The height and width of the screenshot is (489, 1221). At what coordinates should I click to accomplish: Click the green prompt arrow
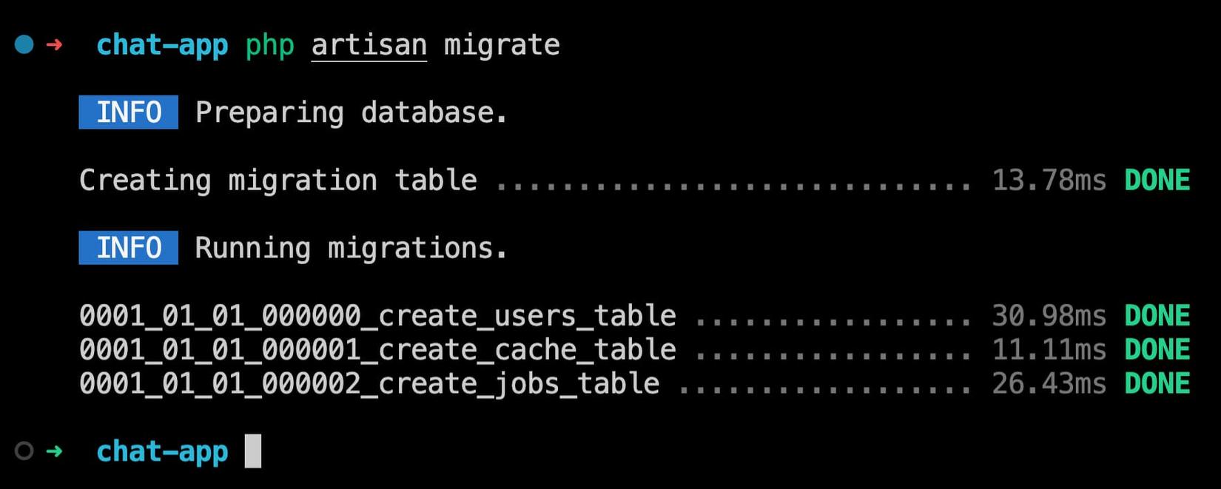54,451
